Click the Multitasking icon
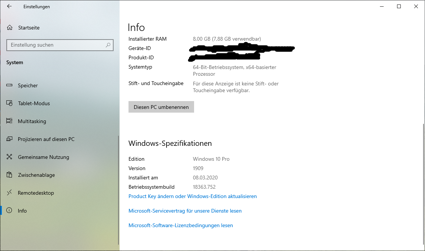This screenshot has height=251, width=425. [9, 121]
